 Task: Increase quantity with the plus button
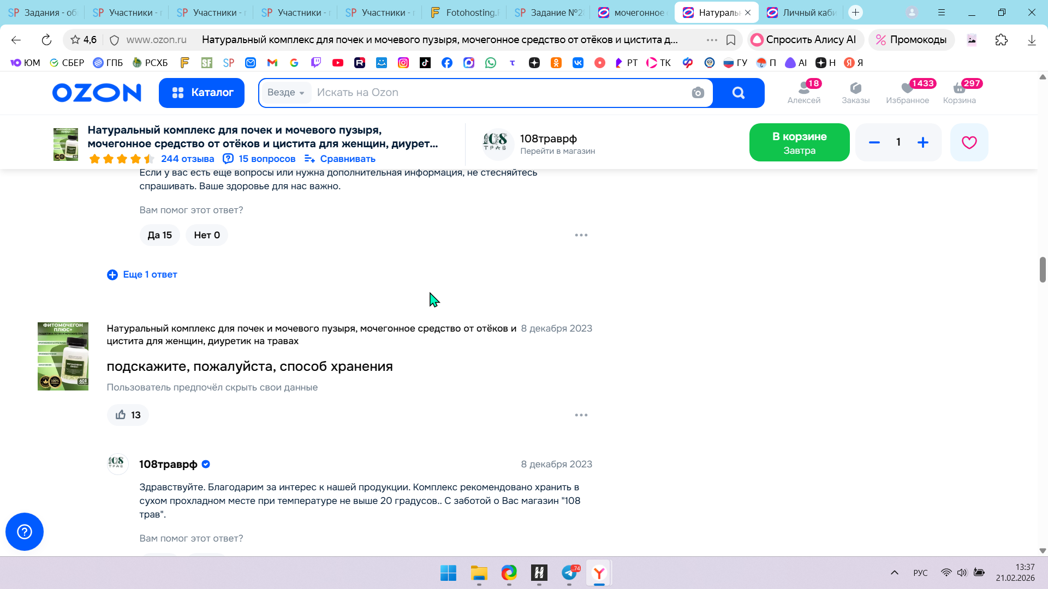[x=923, y=142]
